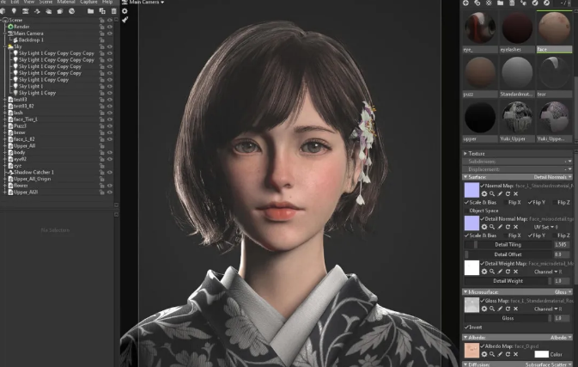Delete material using materials trash icon
The height and width of the screenshot is (367, 578).
(512, 3)
